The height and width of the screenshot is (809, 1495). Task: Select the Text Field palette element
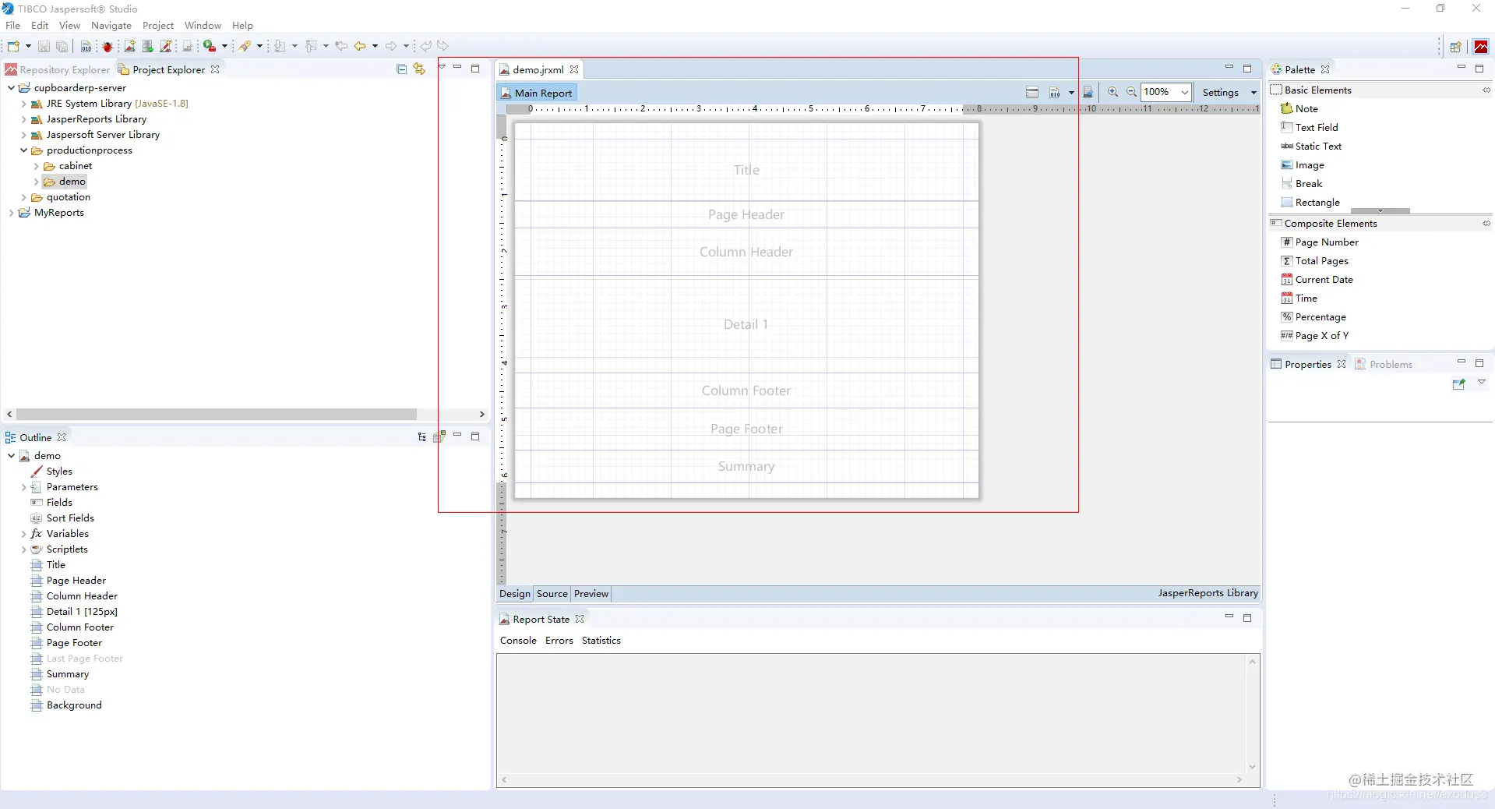click(x=1310, y=128)
